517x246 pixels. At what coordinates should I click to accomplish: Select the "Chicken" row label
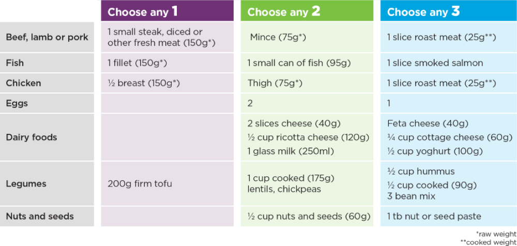23,83
